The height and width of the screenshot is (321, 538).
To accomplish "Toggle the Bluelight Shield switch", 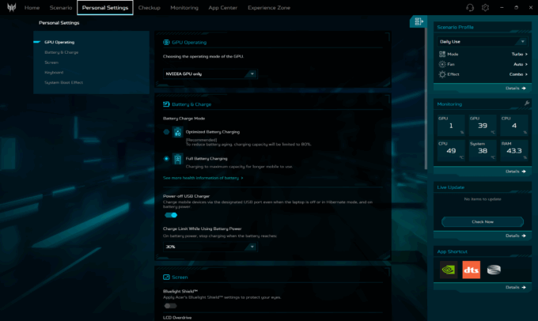I will [170, 305].
